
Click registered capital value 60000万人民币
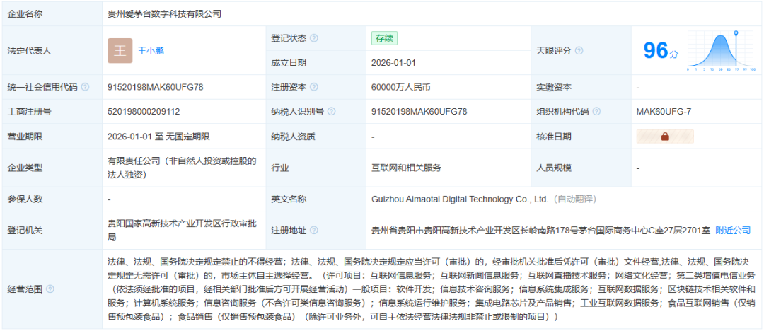pos(400,88)
